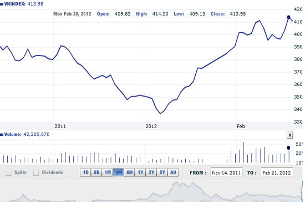305x202 pixels.
Task: Select the All time range
Action: coord(173,173)
